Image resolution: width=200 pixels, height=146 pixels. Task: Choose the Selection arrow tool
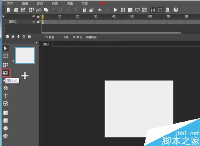pyautogui.click(x=6, y=48)
